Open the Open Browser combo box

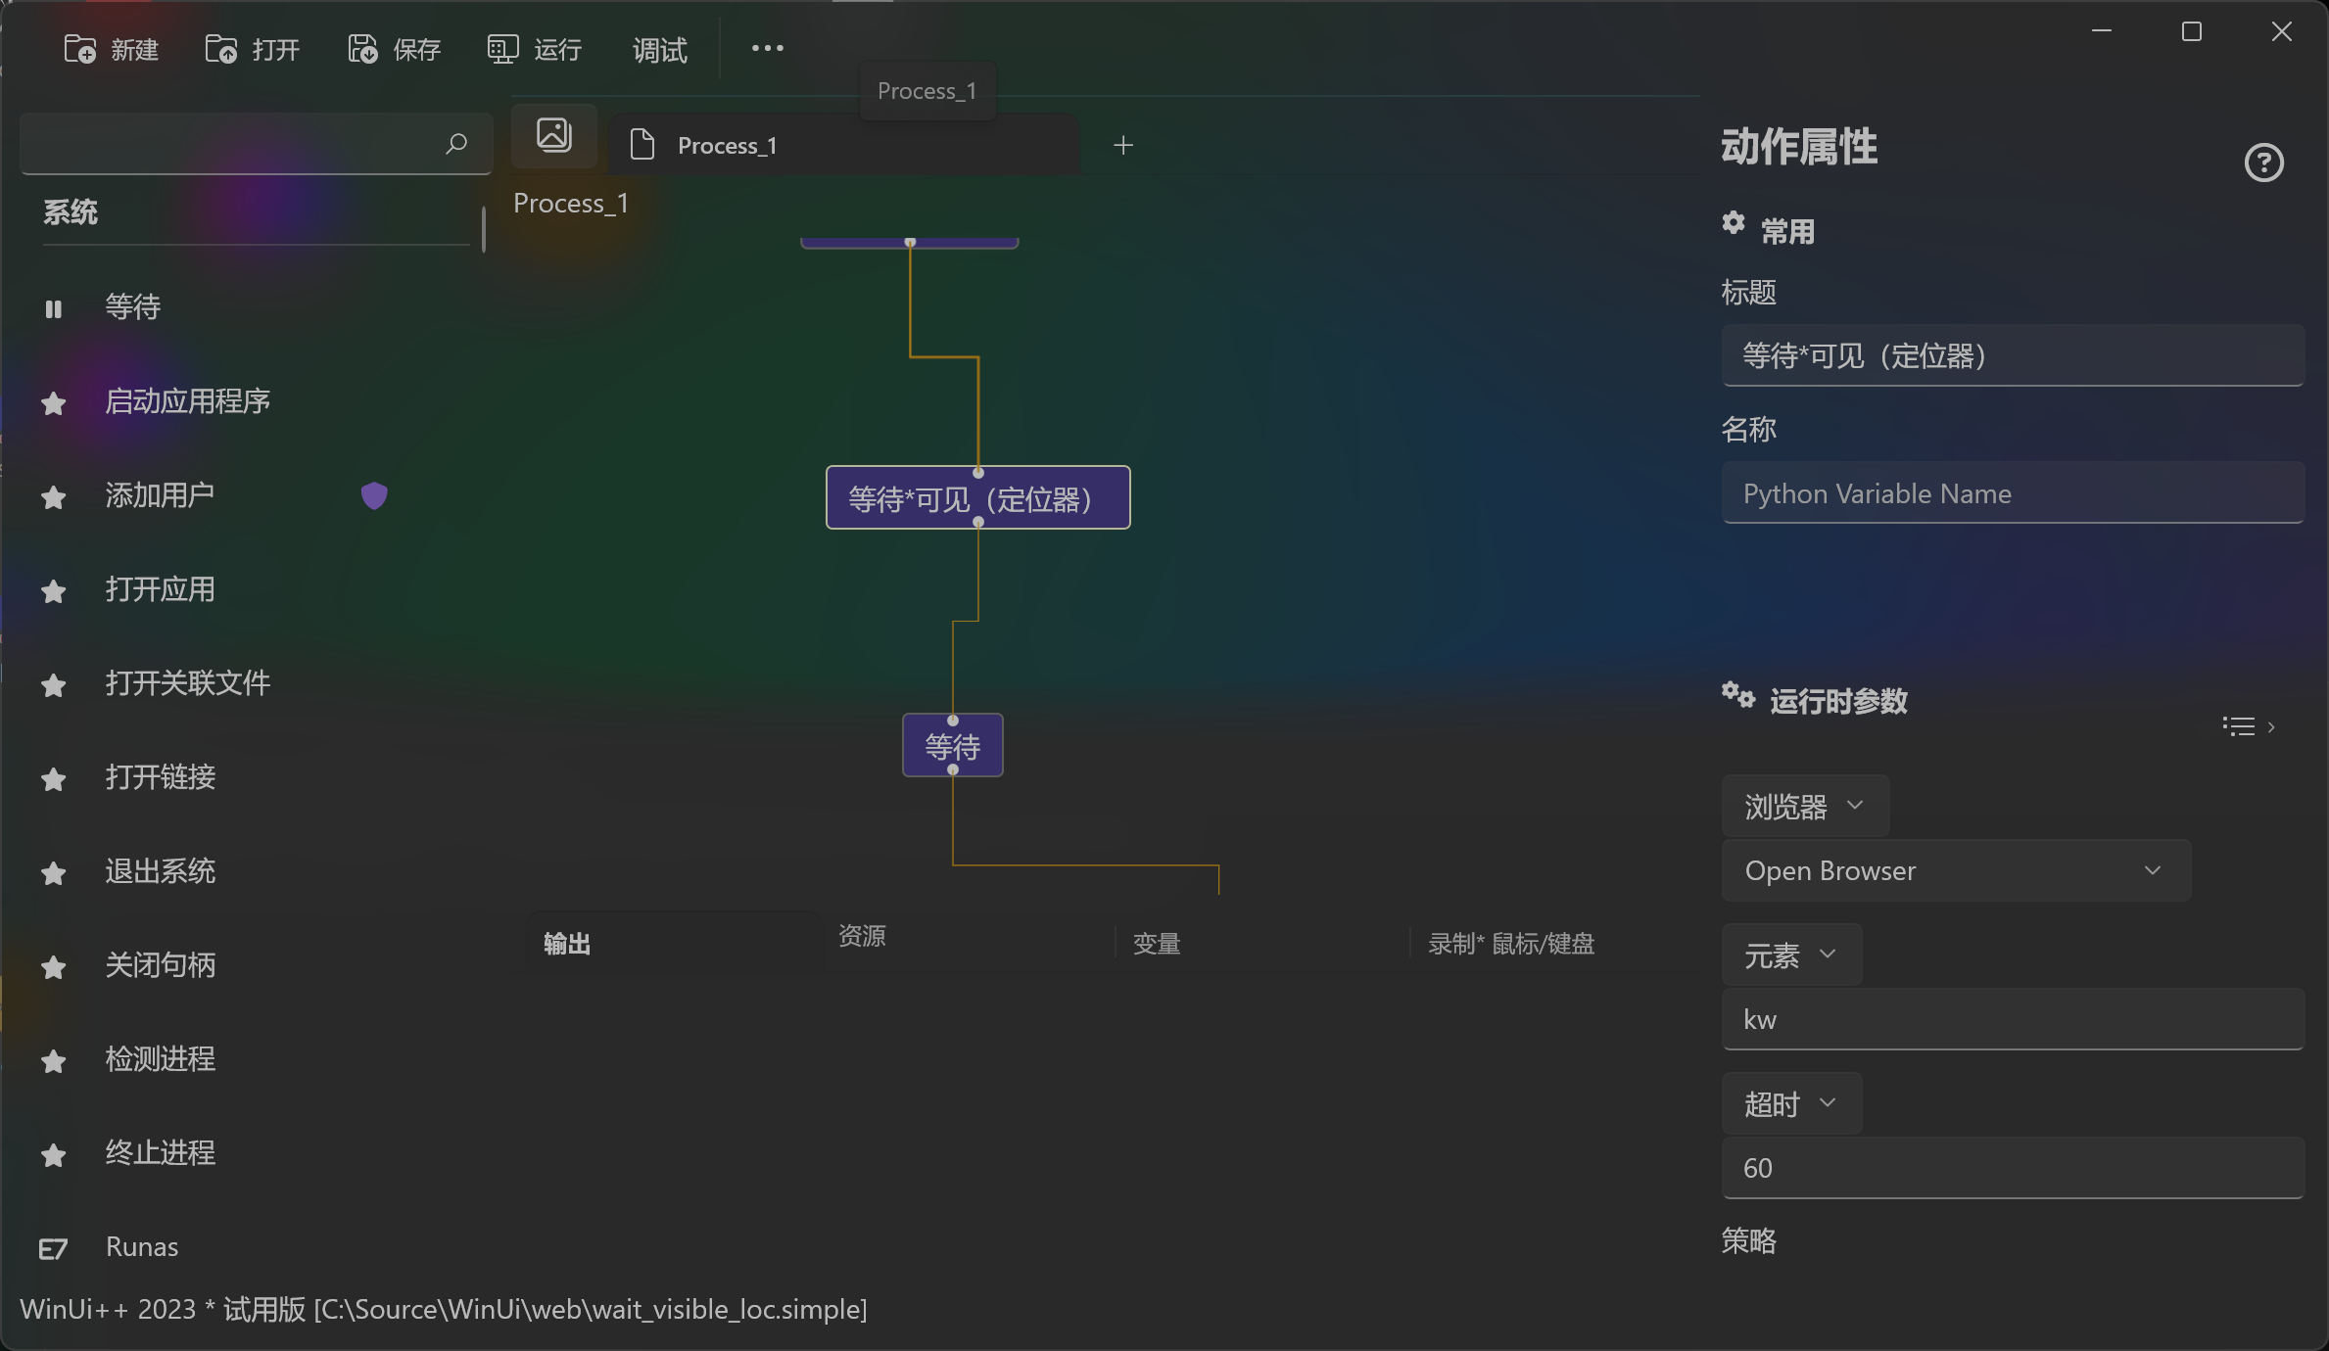click(x=1956, y=870)
